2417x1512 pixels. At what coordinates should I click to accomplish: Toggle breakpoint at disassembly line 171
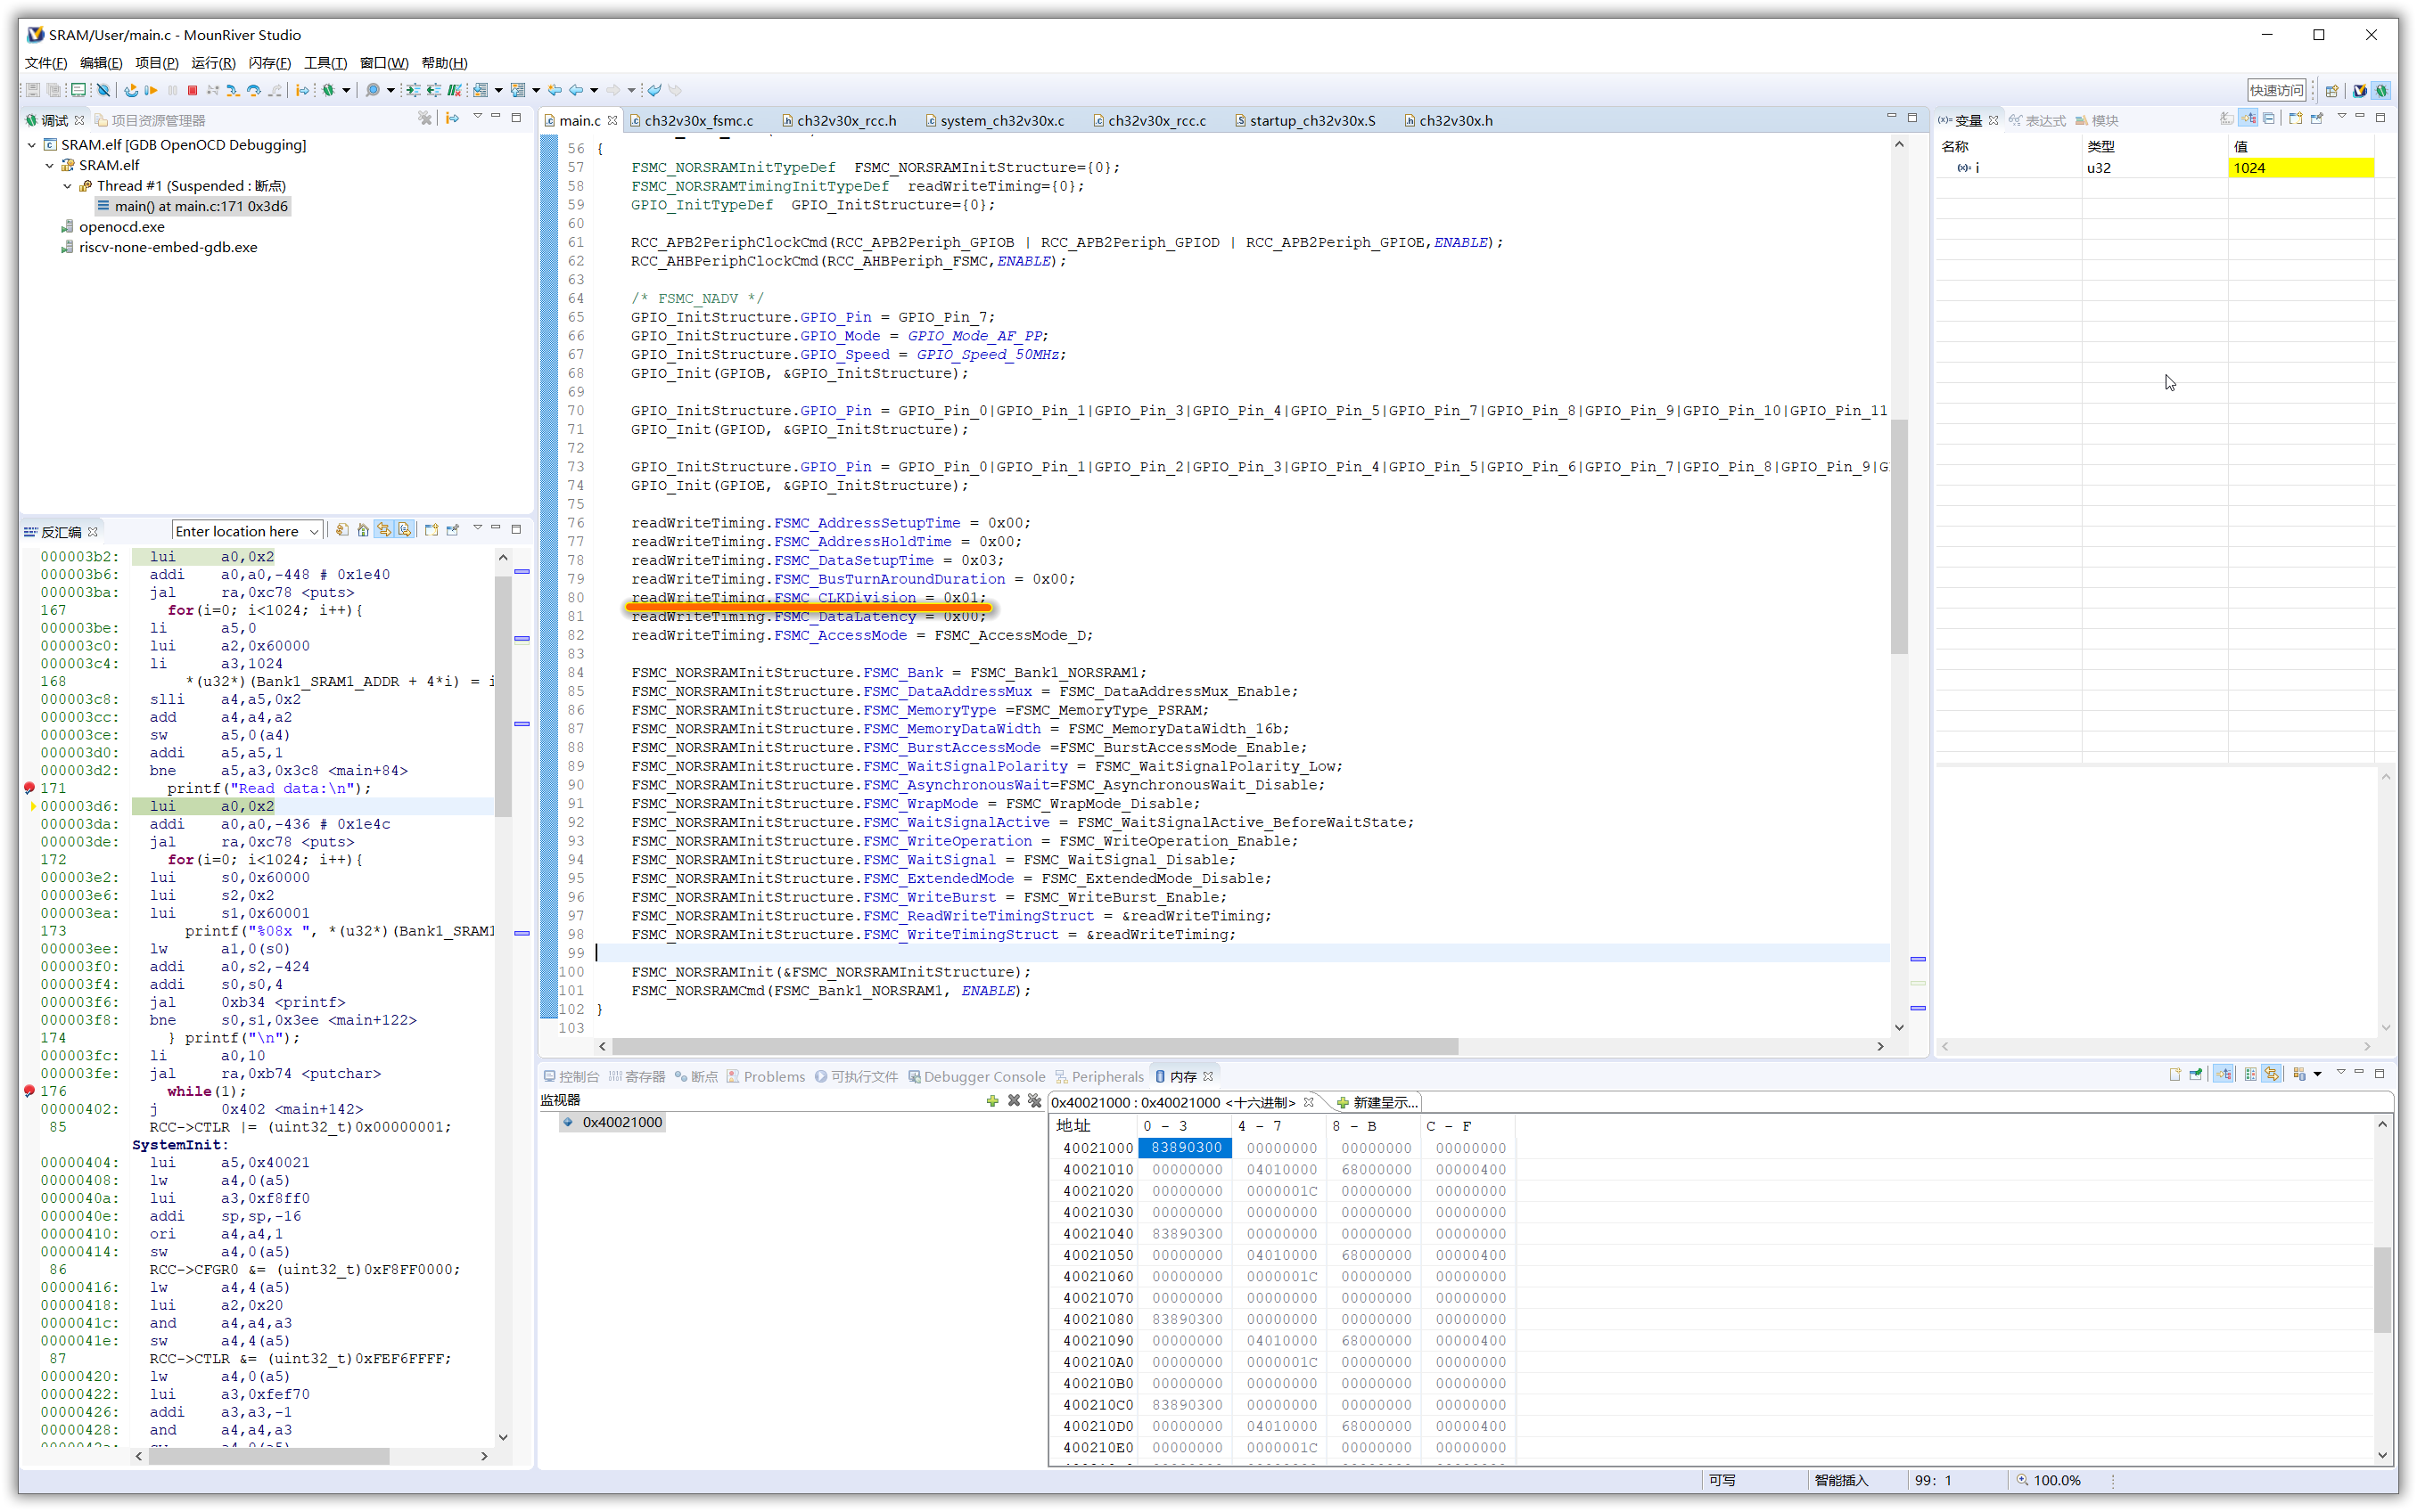(30, 788)
